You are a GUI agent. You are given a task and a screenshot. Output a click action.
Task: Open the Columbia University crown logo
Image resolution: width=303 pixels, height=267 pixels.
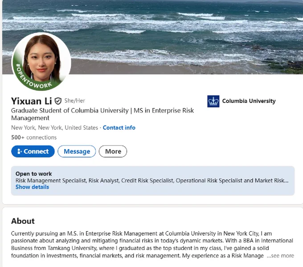(213, 101)
